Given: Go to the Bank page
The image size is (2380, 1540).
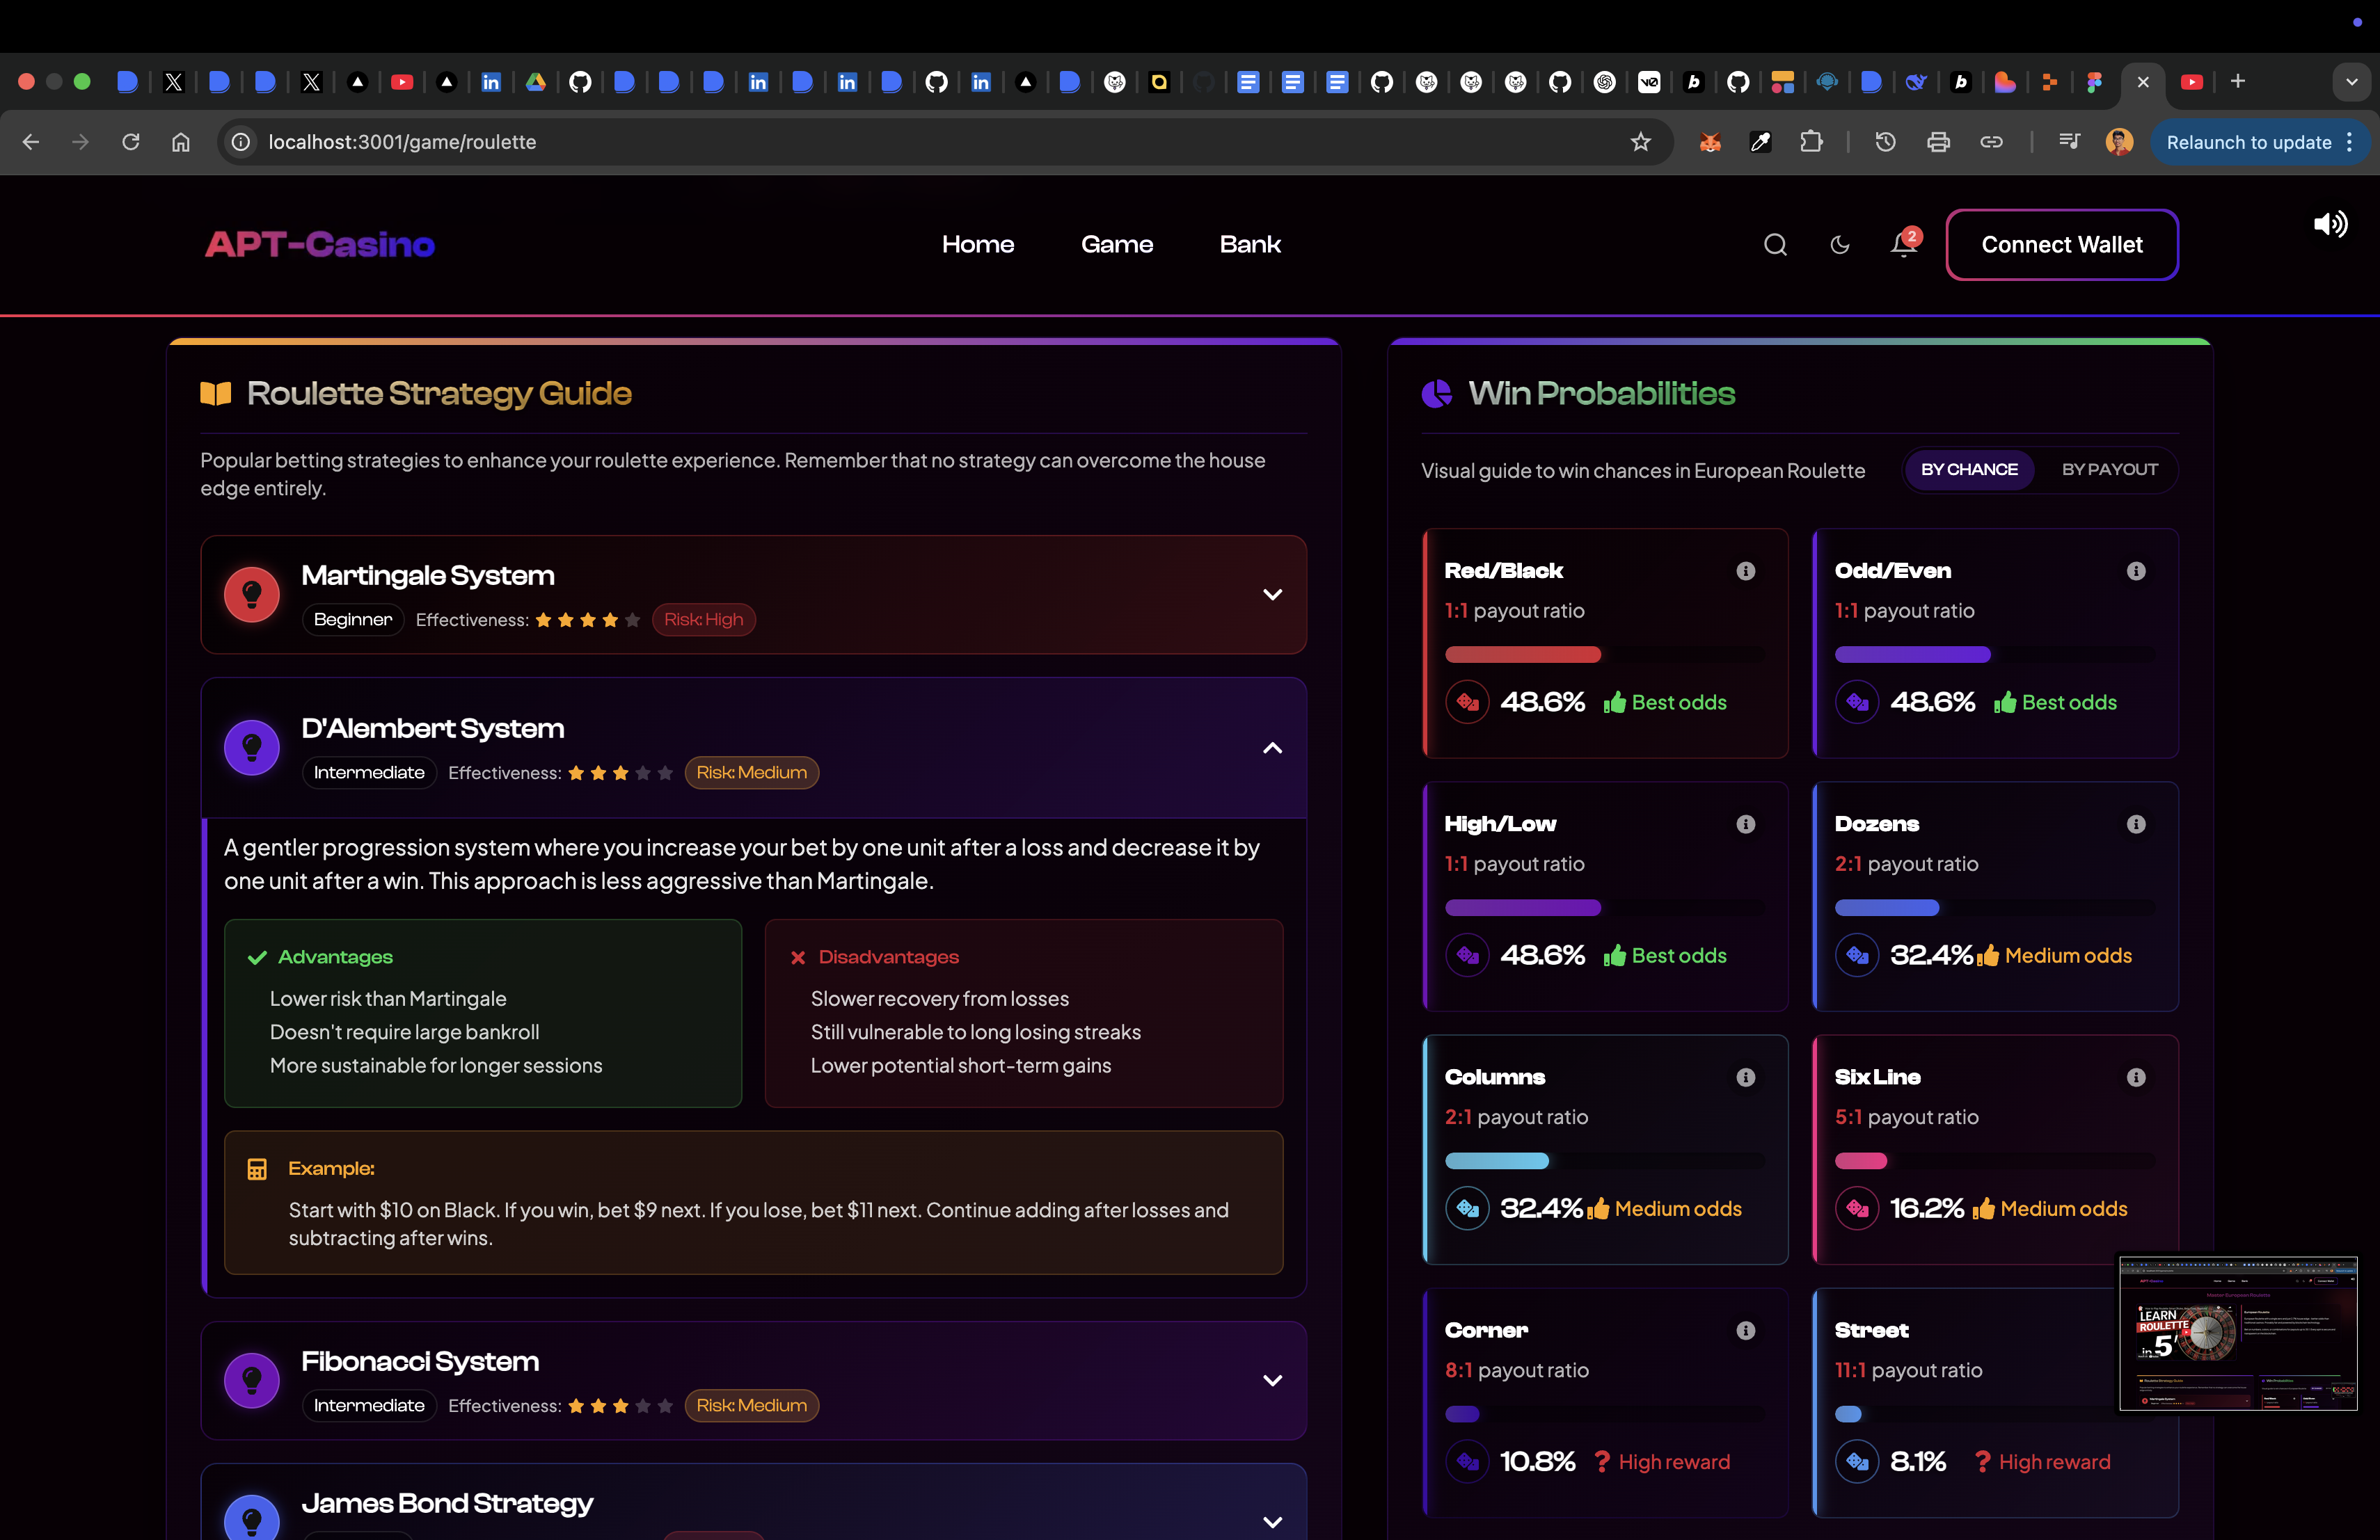Looking at the screenshot, I should [x=1250, y=245].
